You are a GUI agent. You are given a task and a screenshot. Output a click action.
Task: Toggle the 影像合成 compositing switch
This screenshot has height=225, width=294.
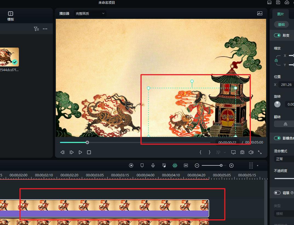coord(277,138)
